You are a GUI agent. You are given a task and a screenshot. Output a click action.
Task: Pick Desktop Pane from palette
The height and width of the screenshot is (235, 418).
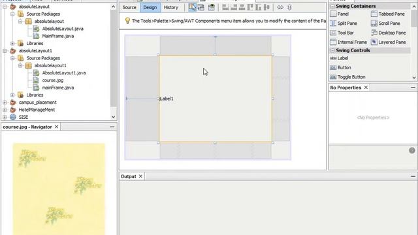click(x=389, y=33)
